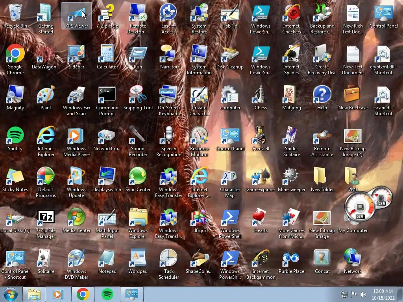Select the Help shortcut icon
Viewport: 403px width, 302px height.
[x=322, y=98]
